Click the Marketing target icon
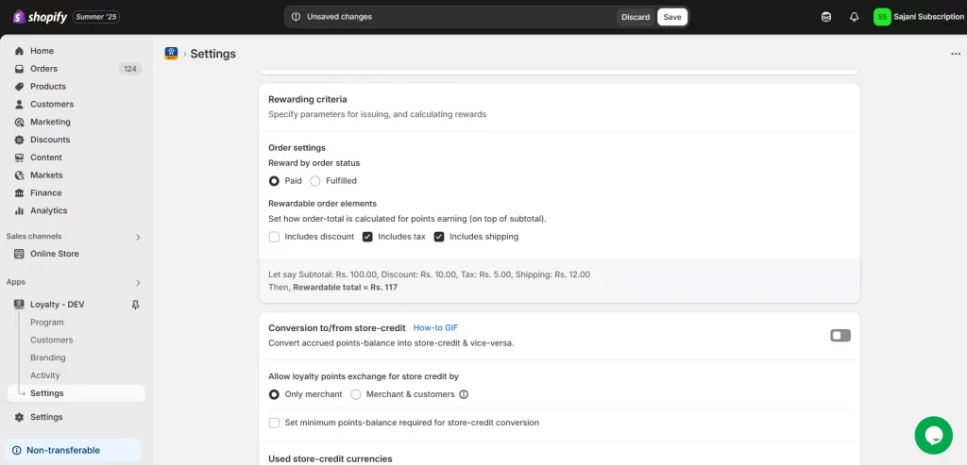The height and width of the screenshot is (465, 967). [x=19, y=122]
